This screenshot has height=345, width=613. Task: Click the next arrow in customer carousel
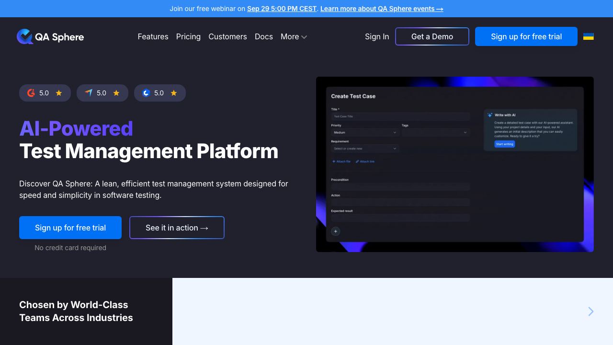coord(591,311)
